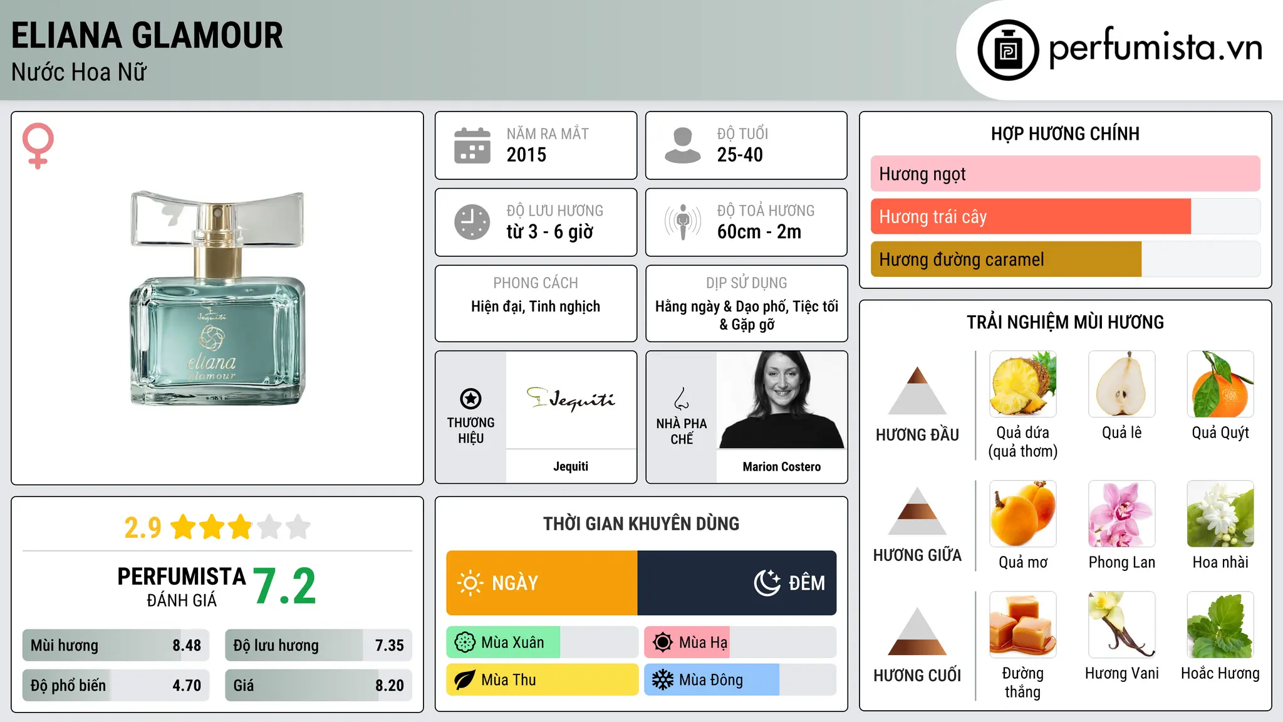Click the Hương cuối pyramid icon
1283x722 pixels.
click(917, 631)
